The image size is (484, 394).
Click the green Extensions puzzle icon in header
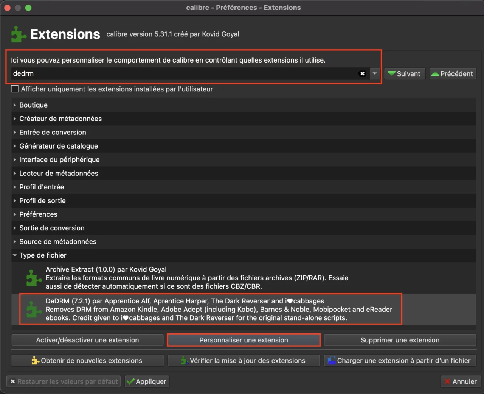19,34
